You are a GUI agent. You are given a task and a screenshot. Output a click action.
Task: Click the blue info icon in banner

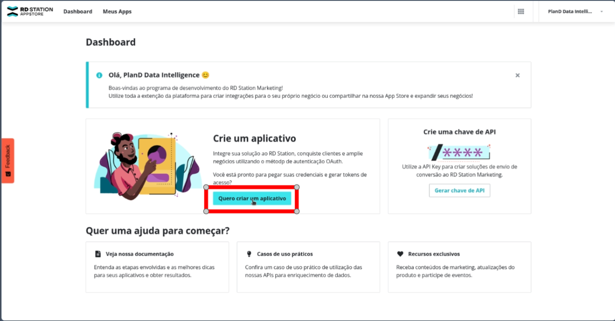99,75
